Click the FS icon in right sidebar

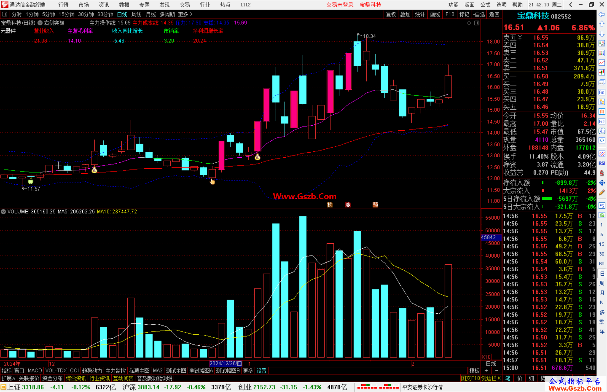coord(602,206)
